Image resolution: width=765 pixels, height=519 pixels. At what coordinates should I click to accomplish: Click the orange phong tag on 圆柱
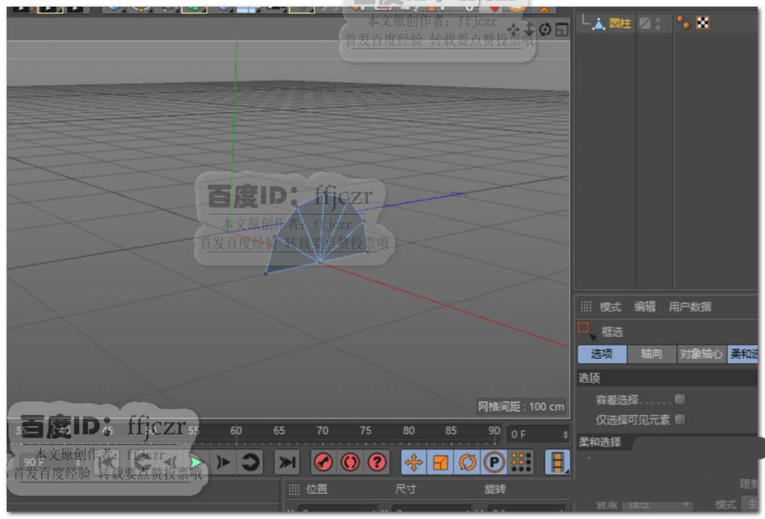point(683,22)
